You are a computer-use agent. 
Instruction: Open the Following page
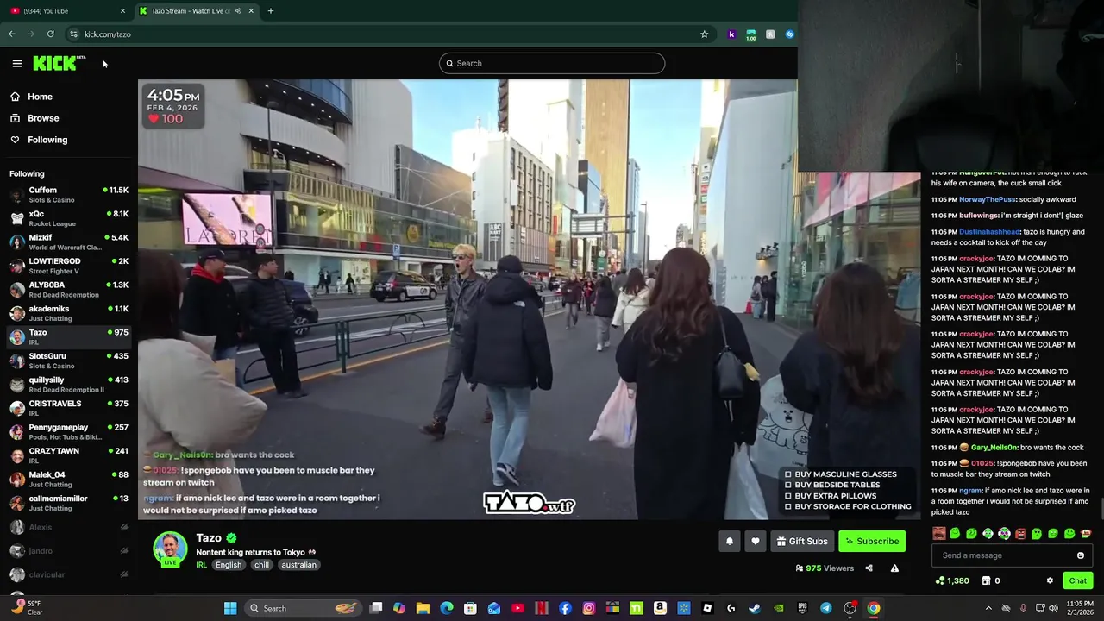pyautogui.click(x=47, y=140)
